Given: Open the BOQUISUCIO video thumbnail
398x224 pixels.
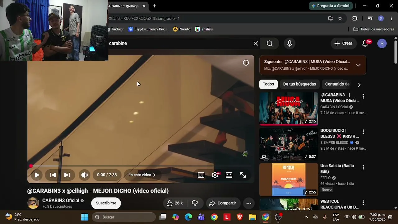Looking at the screenshot, I should (x=289, y=144).
